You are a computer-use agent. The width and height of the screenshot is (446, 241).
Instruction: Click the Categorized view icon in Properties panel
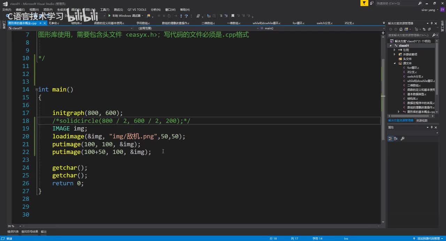[391, 138]
